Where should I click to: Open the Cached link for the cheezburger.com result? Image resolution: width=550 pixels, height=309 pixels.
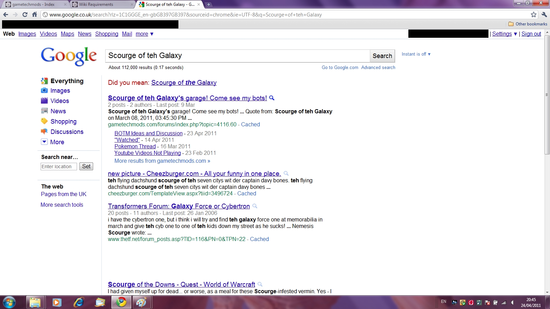tap(246, 193)
